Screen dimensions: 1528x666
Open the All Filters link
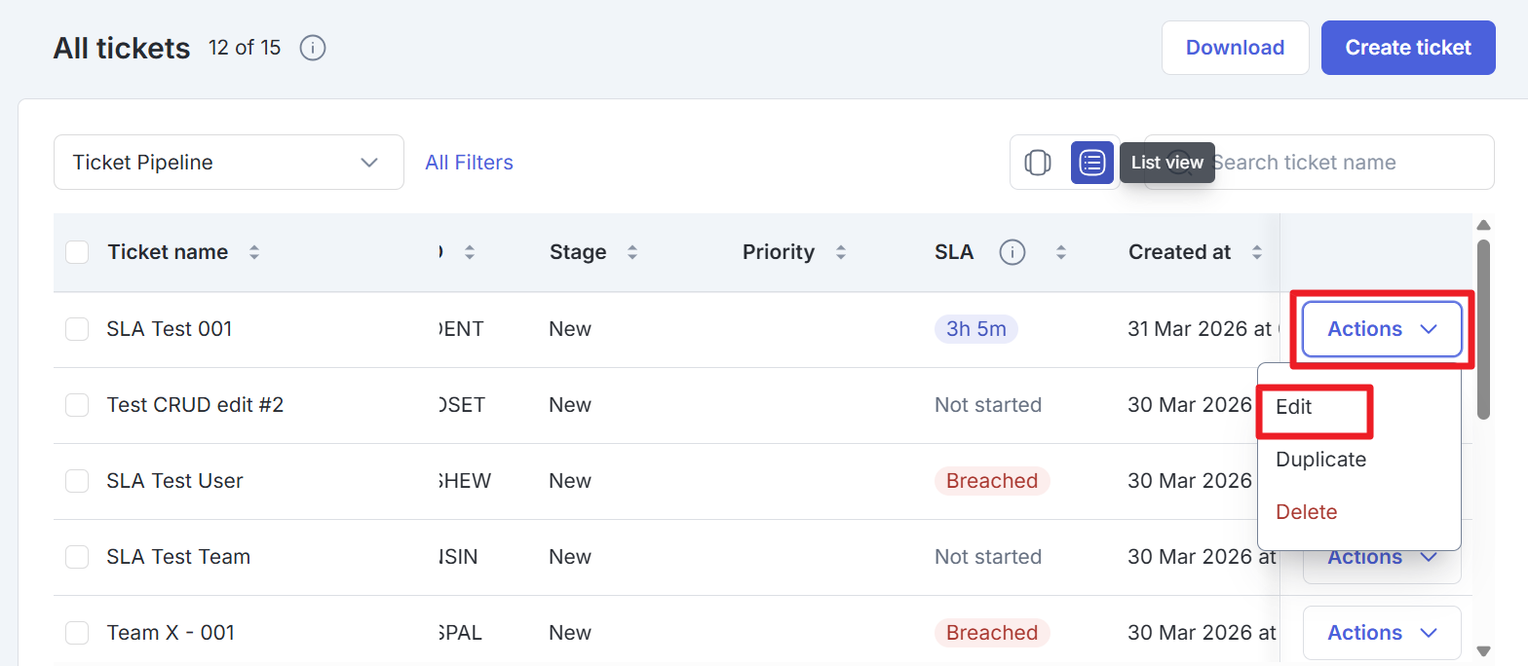coord(469,163)
